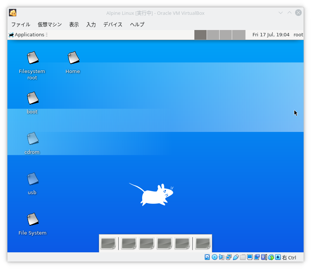Click the grey shared folders indicator icon
Screen dimensions: 311x269
(x=243, y=257)
